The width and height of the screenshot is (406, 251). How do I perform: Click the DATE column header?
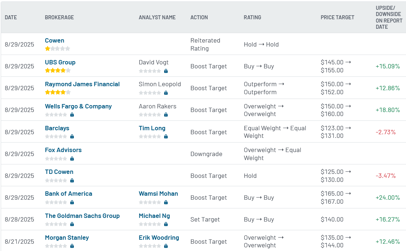[x=11, y=17]
